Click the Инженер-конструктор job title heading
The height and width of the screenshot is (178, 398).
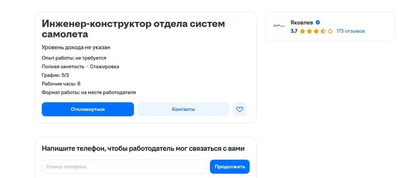[133, 29]
